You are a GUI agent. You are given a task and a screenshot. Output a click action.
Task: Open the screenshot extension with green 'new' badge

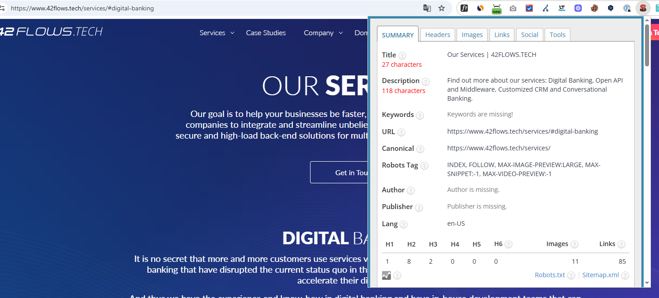(x=497, y=9)
